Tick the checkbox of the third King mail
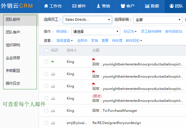The image size is (186, 128). point(46,86)
